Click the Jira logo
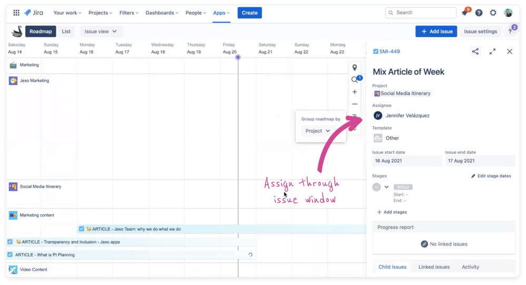 tap(34, 13)
